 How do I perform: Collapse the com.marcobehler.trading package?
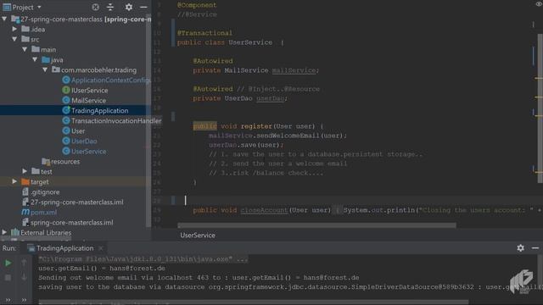45,69
